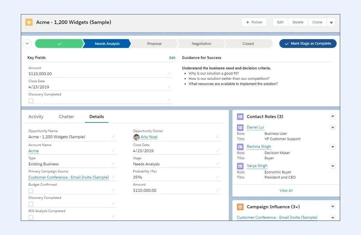The height and width of the screenshot is (235, 361).
Task: Open Customer Conference link in Primary Campaign Source
Action: (x=69, y=177)
